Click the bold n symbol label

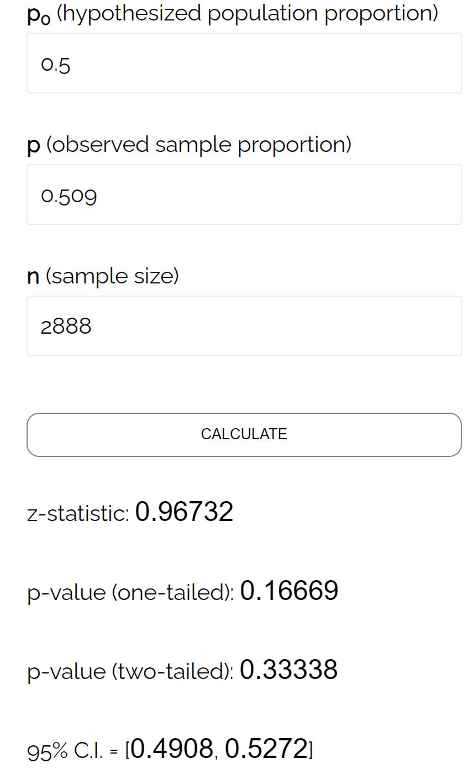[33, 276]
